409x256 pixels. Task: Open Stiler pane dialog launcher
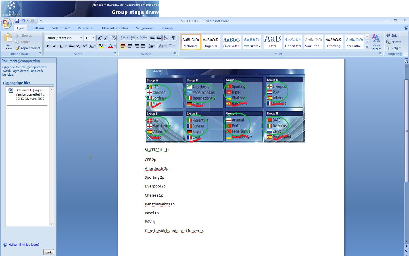(x=381, y=53)
